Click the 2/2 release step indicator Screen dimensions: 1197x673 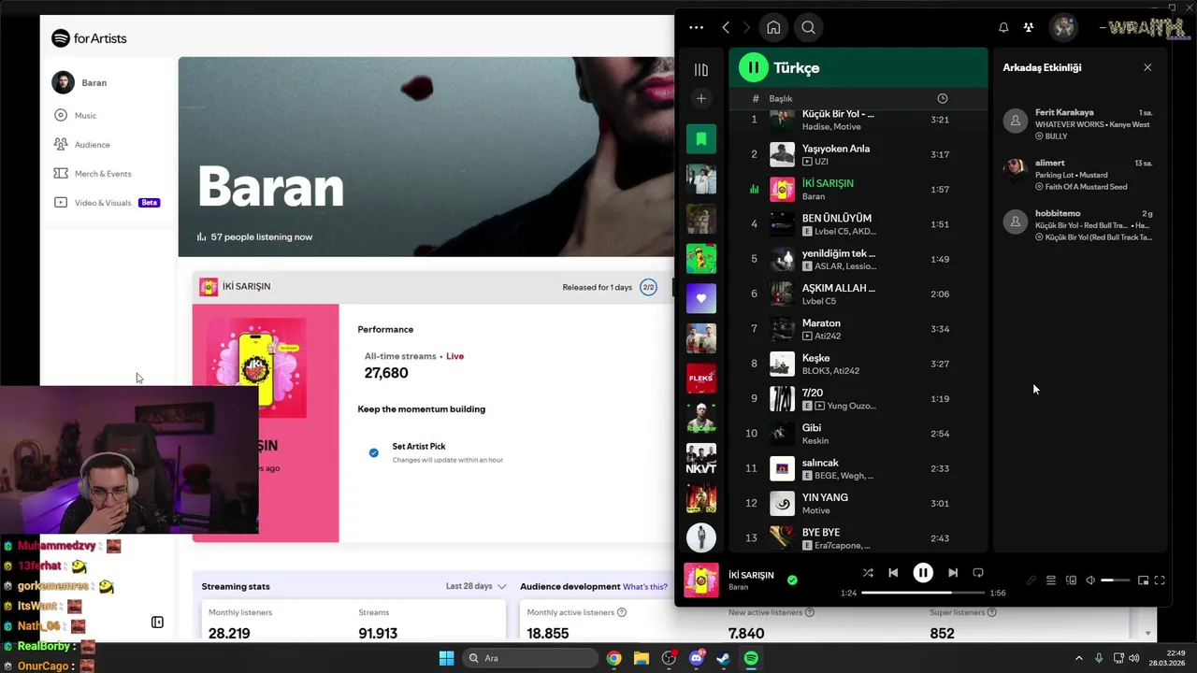(x=648, y=287)
